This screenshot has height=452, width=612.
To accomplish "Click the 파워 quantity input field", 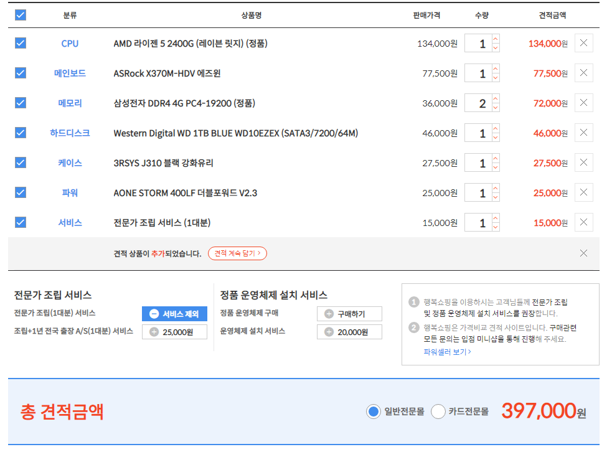I will [x=478, y=193].
